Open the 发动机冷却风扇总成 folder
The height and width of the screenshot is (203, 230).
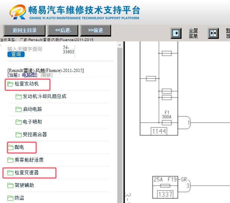[x=44, y=97]
